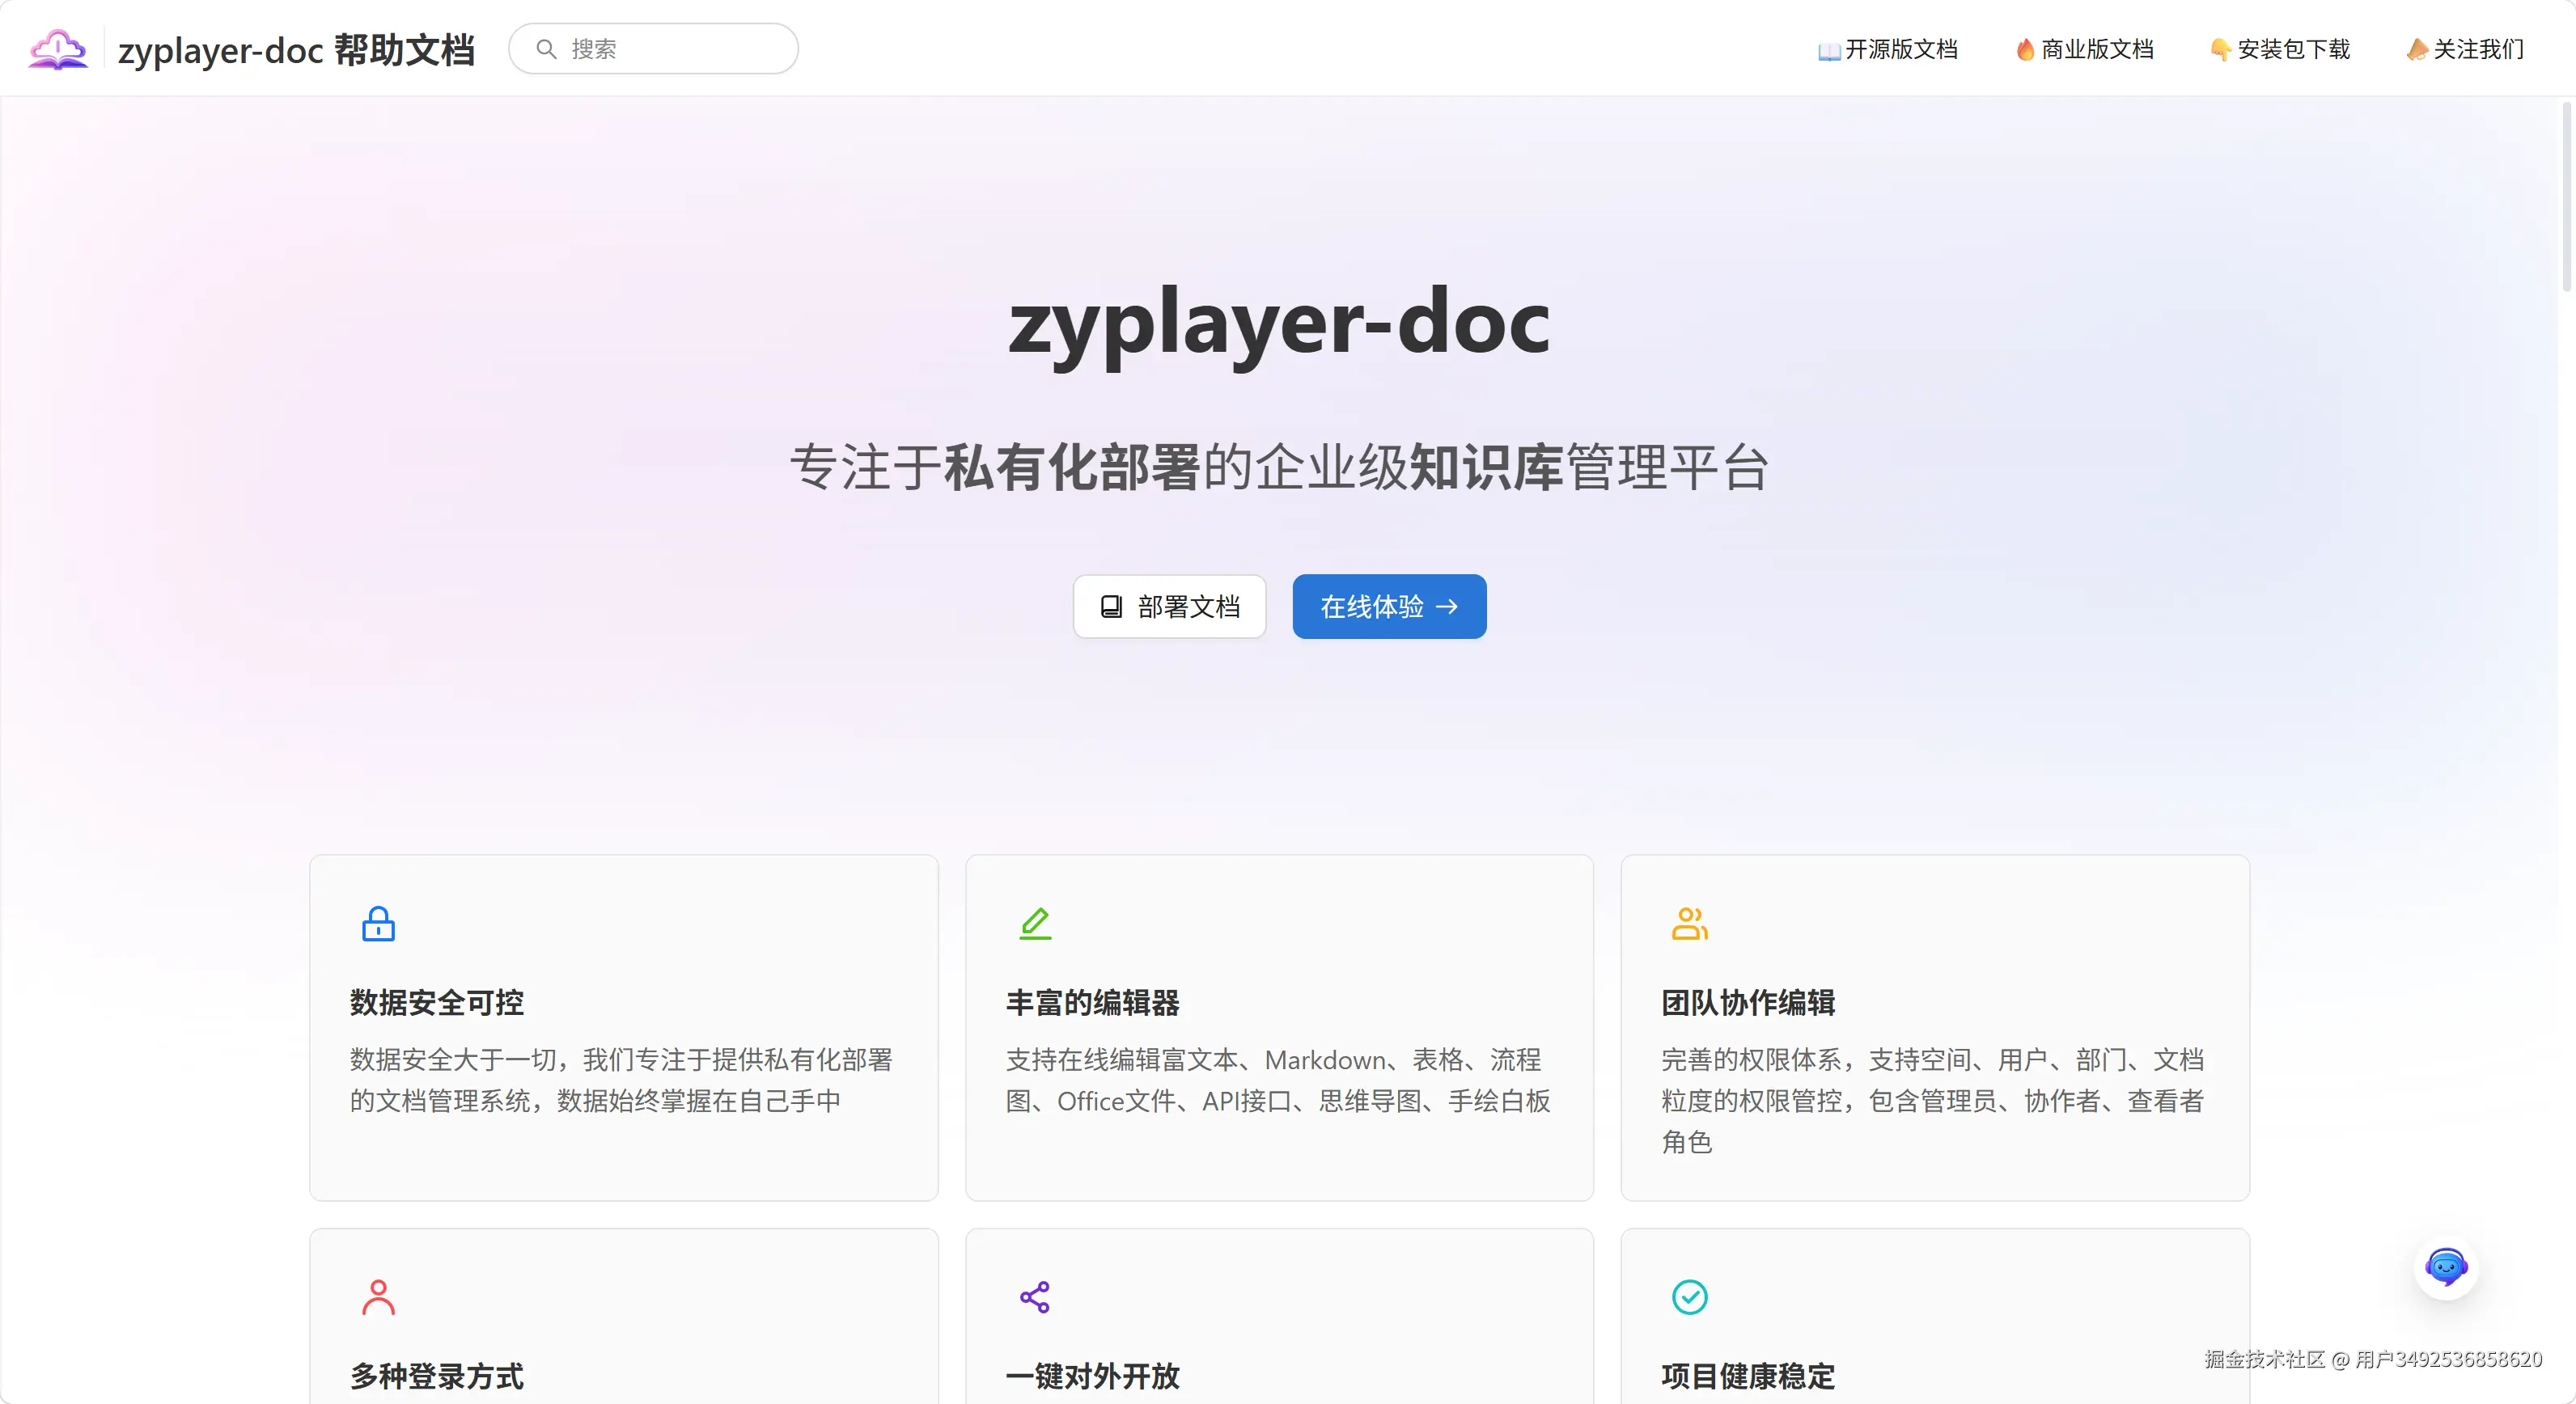Screen dimensions: 2576x1404
Task: Click the 在线体验 blue button
Action: point(1389,607)
